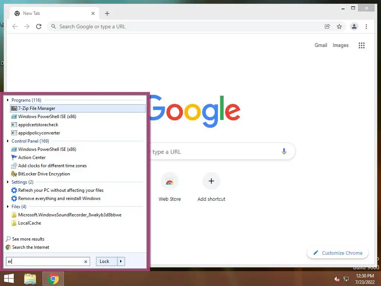Click the Lock button
Viewport: 381px width, 286px height.
107,261
